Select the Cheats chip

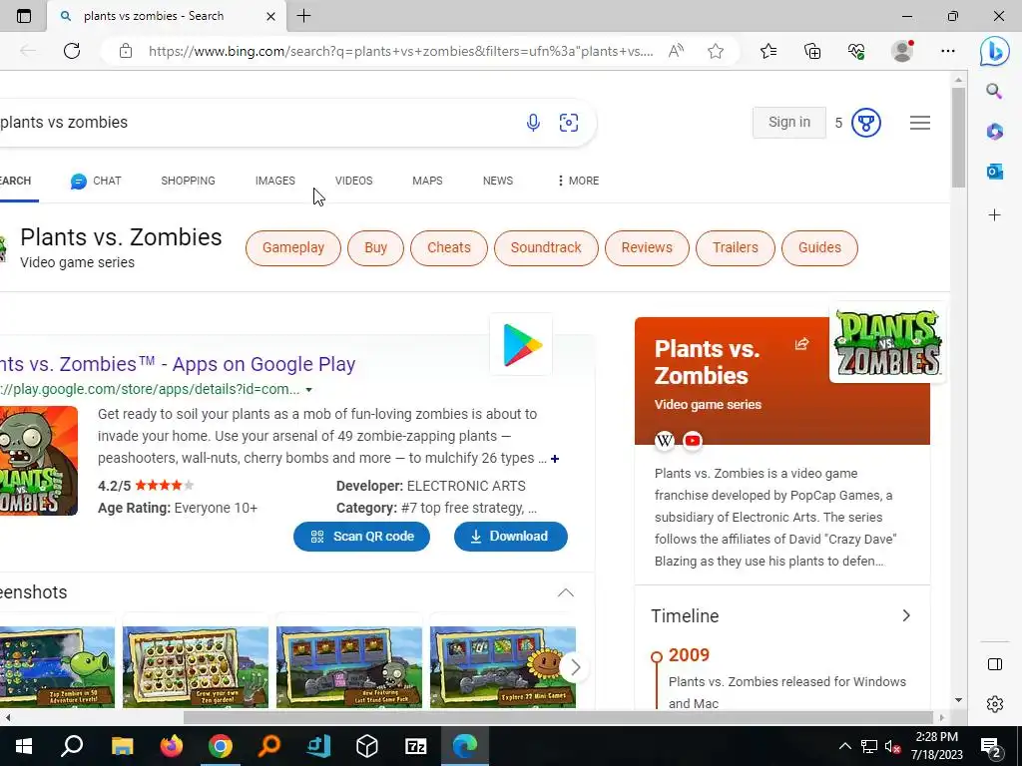(x=449, y=248)
